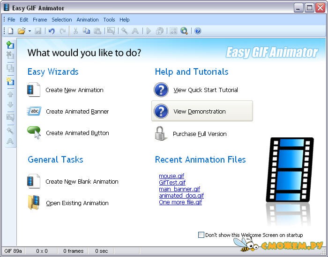Click the text 'A' toolbar icon
This screenshot has width=328, height=257.
click(135, 31)
